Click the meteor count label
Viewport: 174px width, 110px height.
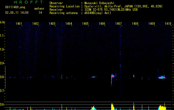coord(39,9)
